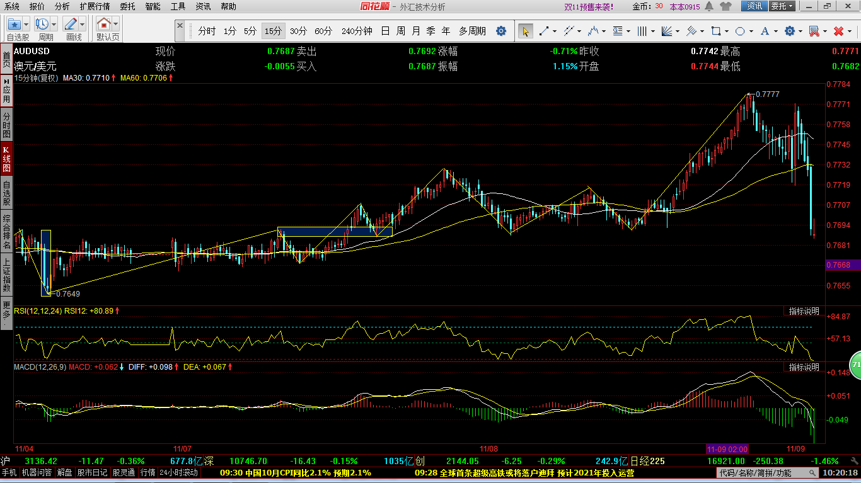Viewport: 861px width, 483px height.
Task: Switch to 分时 period
Action: (x=207, y=31)
